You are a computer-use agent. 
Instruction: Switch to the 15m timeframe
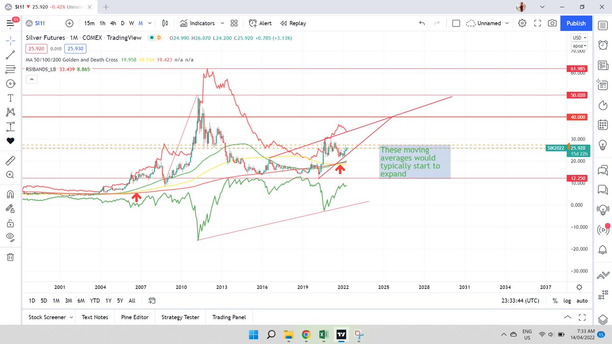pyautogui.click(x=89, y=23)
